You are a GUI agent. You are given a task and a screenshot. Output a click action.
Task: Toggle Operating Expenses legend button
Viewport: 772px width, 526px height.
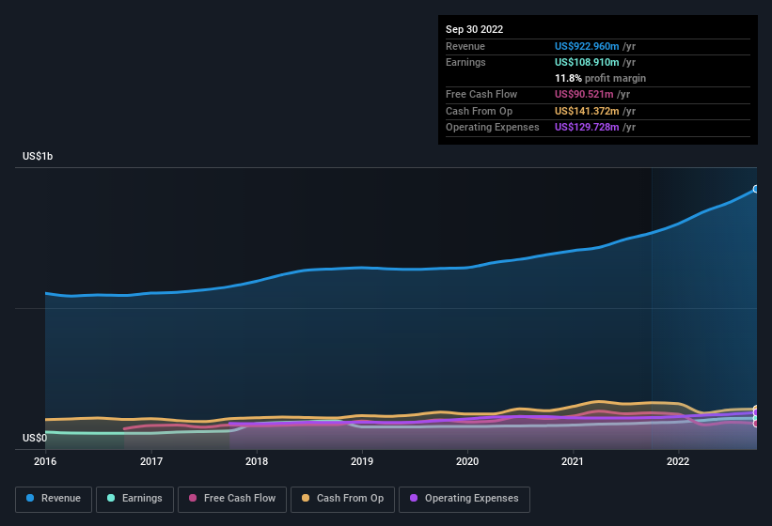[465, 499]
